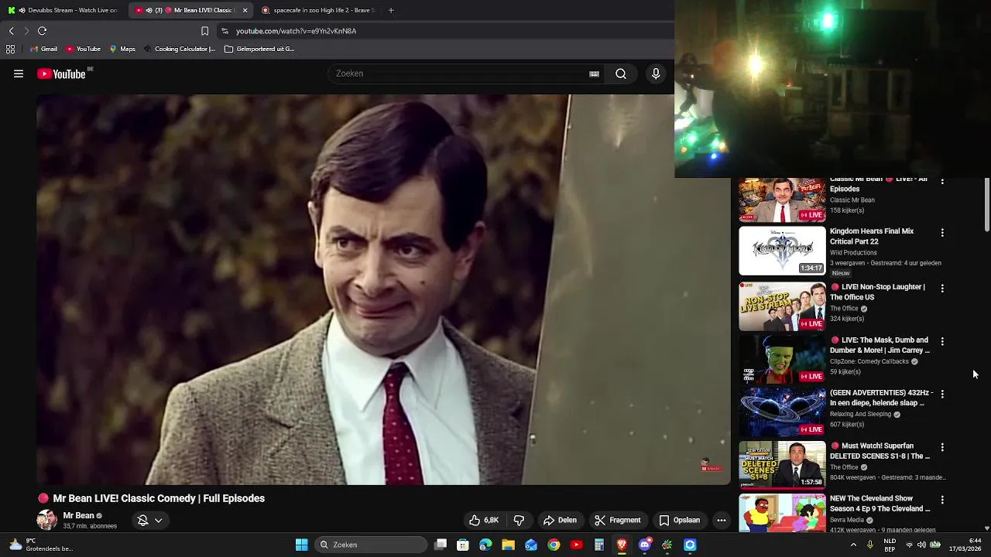Viewport: 991px width, 557px height.
Task: Switch to the Devubbs Stream tab
Action: (62, 10)
